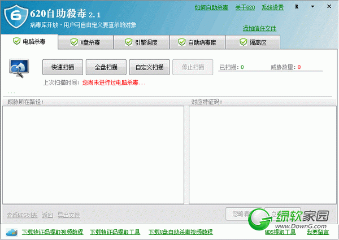Start a 全盘扫描 full scan
The width and height of the screenshot is (339, 240).
106,67
